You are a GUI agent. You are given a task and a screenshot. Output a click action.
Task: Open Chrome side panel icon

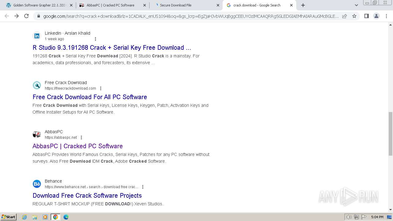pos(366,16)
